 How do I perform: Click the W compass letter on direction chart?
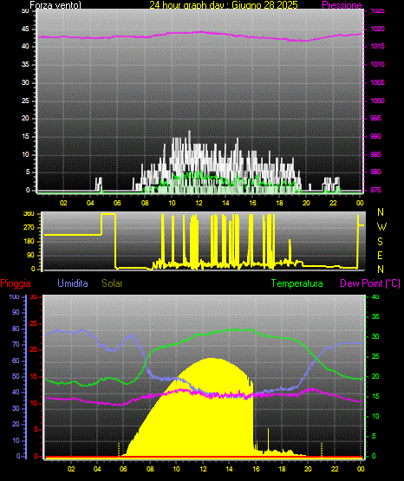pyautogui.click(x=381, y=227)
